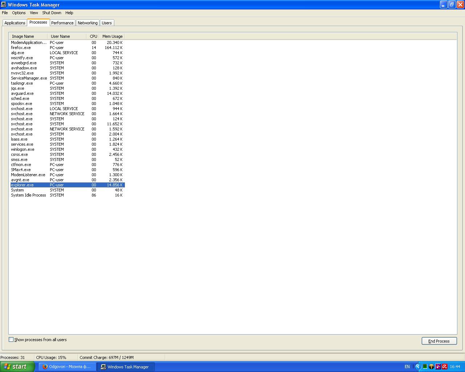
Task: Select svchost.exe using 2.004 K memory
Action: (67, 134)
